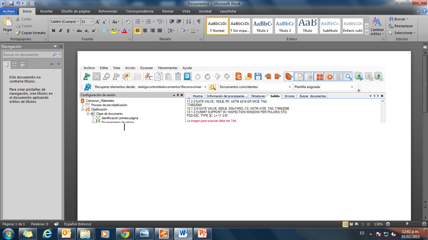428x240 pixels.
Task: Click Copiar formato painter
Action: (x=31, y=33)
